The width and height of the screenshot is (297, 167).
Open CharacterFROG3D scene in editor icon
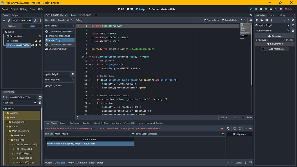coord(32,46)
